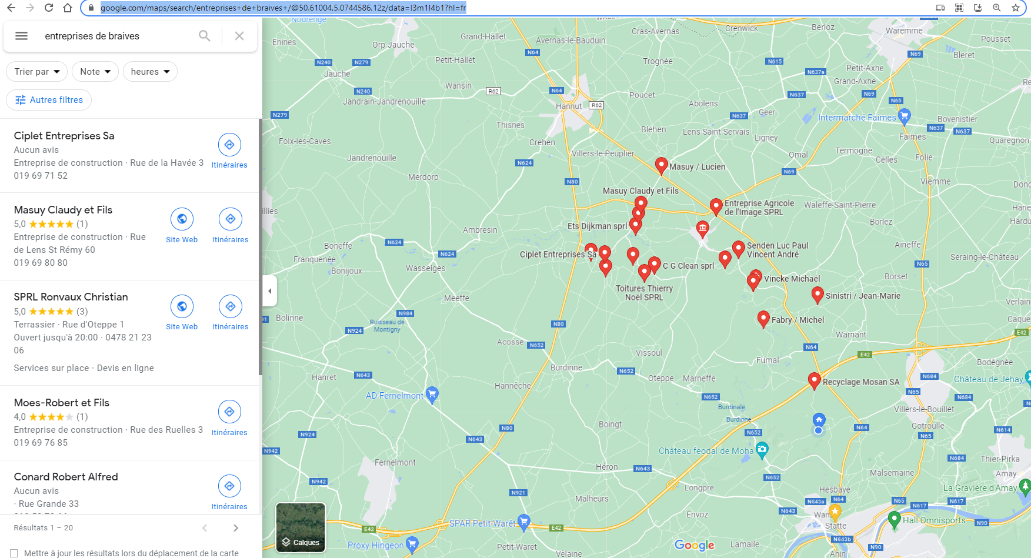
Task: Go to previous results page arrow
Action: [x=205, y=528]
